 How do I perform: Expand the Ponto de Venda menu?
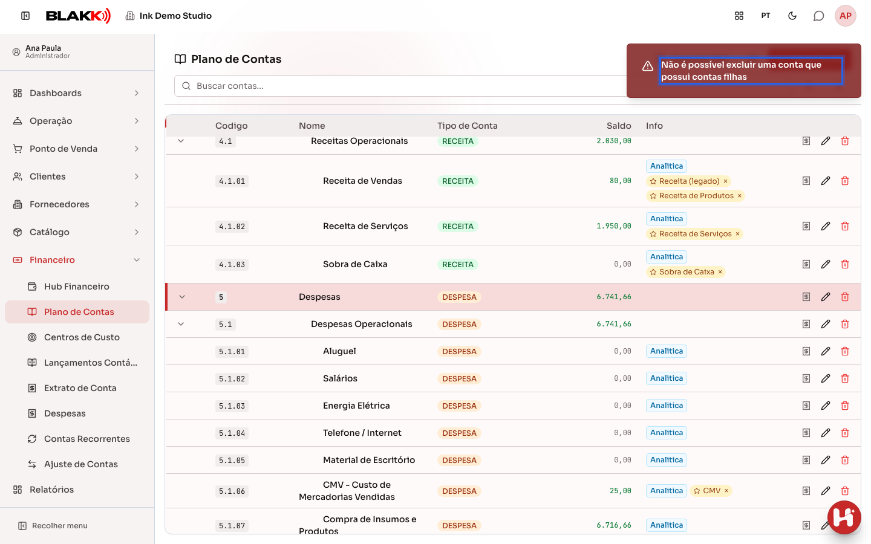point(77,149)
